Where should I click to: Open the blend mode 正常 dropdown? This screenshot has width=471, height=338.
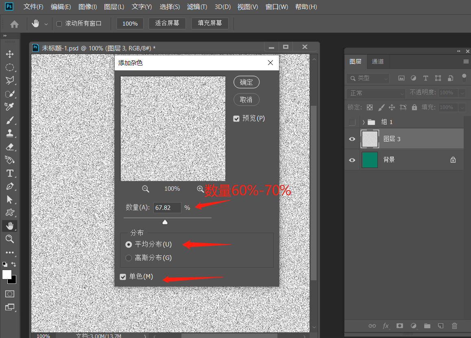[x=376, y=93]
